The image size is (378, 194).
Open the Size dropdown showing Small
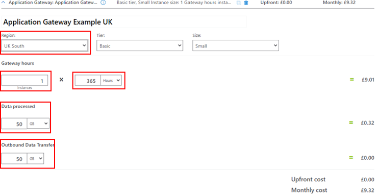tap(236, 45)
